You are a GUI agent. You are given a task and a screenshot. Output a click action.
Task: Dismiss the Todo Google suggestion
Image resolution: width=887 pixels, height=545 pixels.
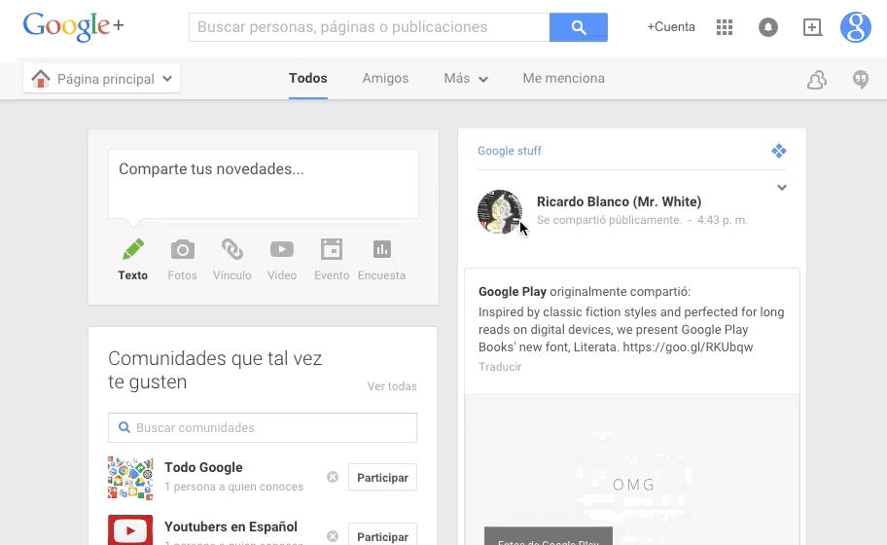pos(333,477)
